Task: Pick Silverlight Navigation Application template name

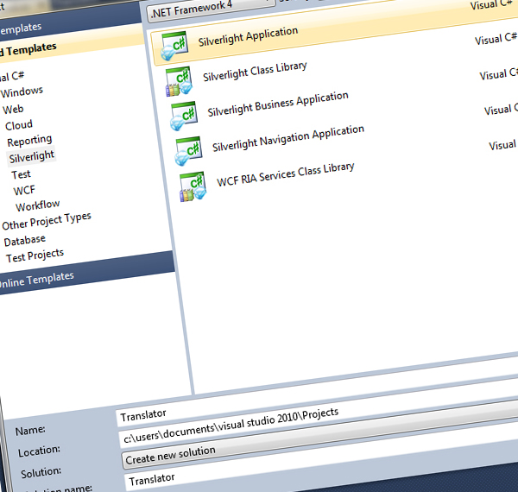Action: coord(288,139)
